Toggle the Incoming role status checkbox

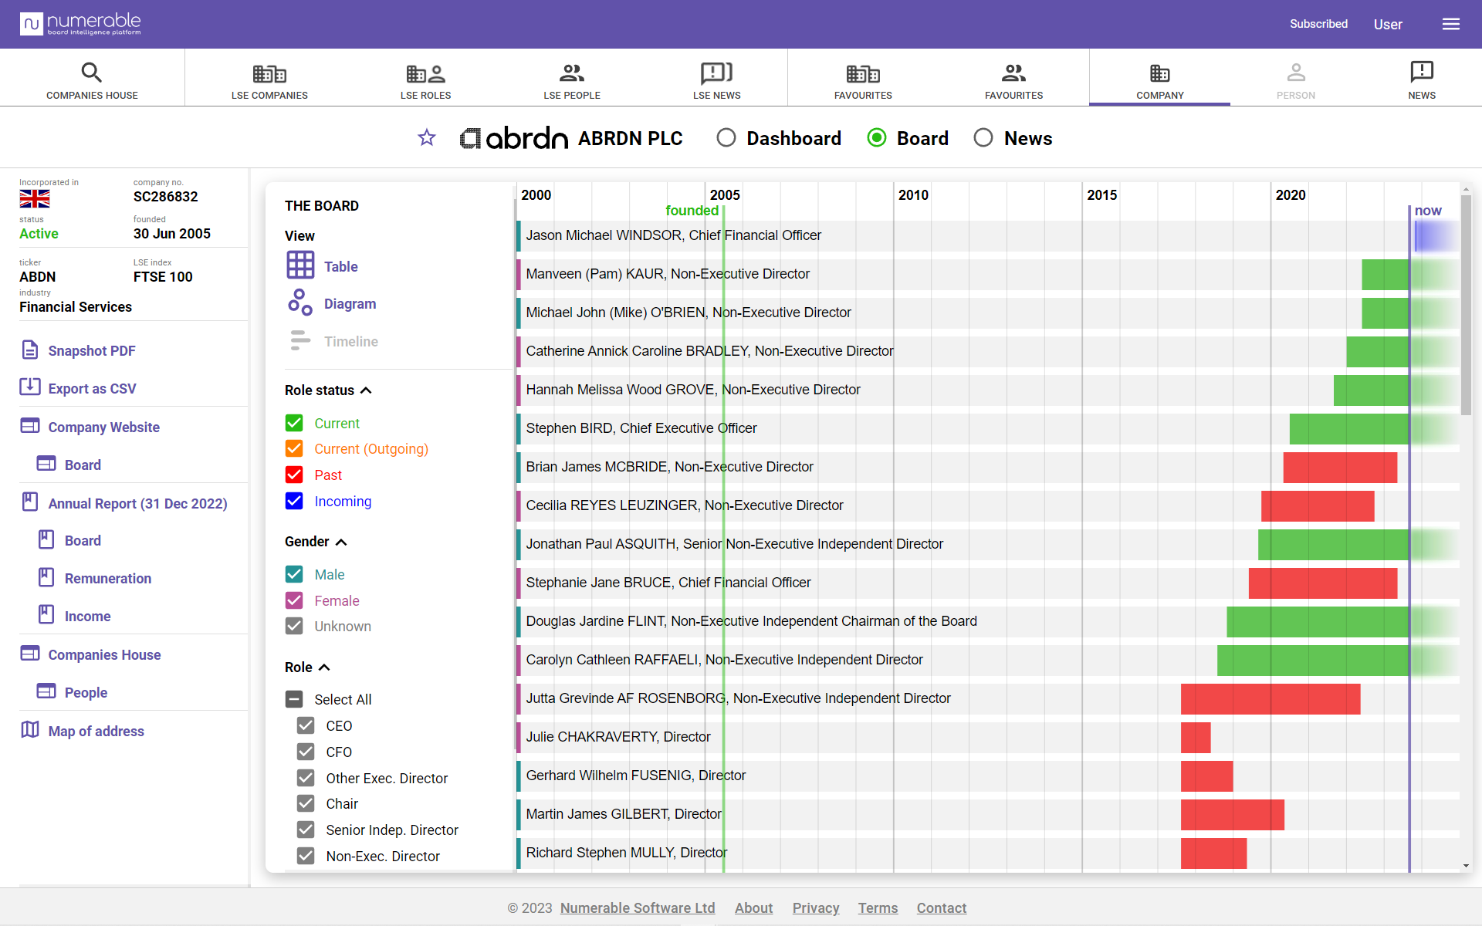(x=294, y=501)
